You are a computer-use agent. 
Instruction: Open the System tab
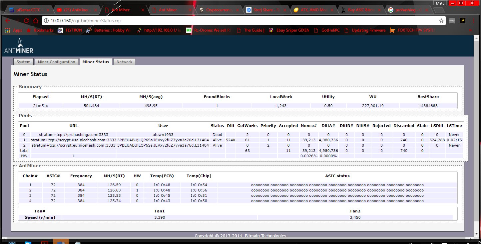tap(23, 62)
